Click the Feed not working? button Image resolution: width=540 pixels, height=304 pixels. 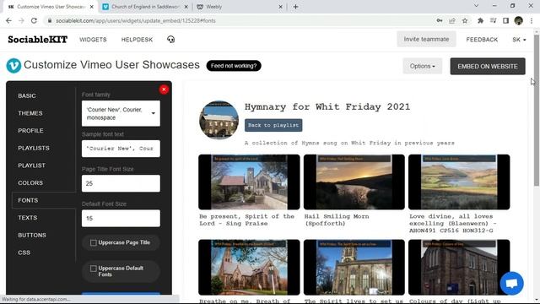point(234,66)
